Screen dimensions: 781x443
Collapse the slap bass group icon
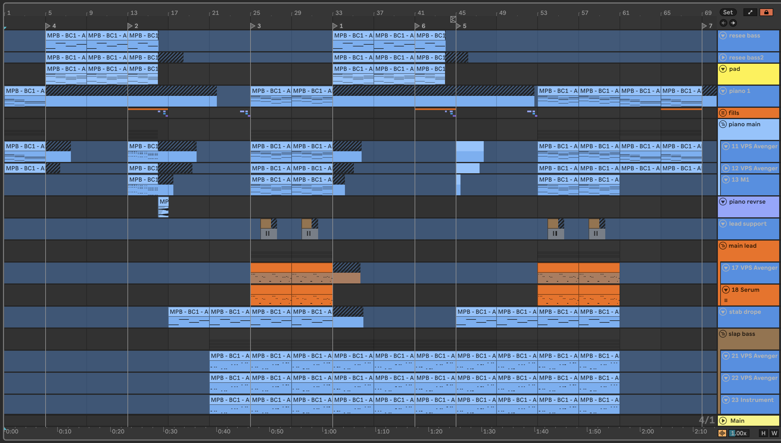click(x=723, y=334)
